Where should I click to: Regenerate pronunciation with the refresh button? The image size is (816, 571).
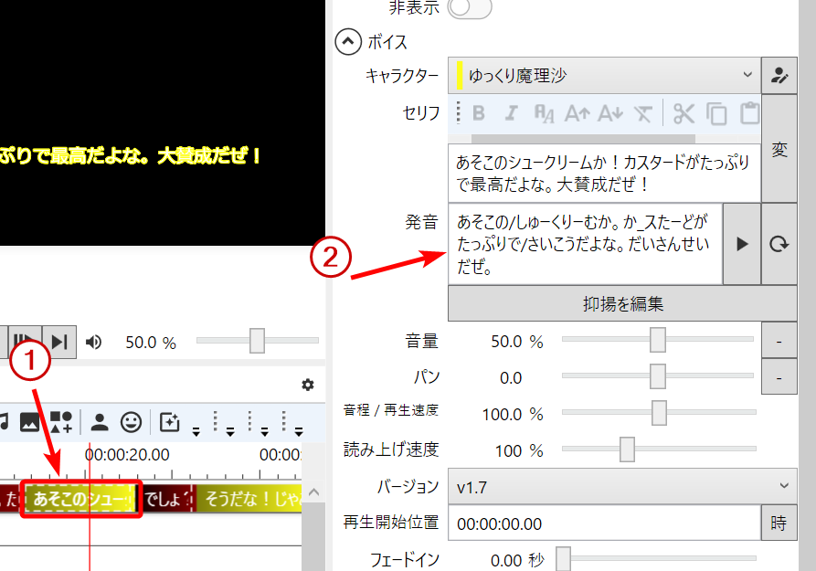click(x=779, y=244)
